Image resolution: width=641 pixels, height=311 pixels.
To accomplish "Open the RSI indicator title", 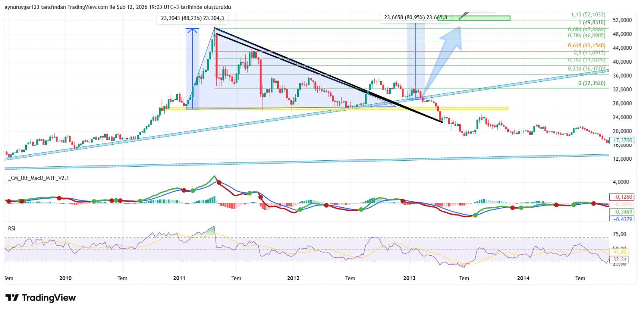I will (x=12, y=228).
